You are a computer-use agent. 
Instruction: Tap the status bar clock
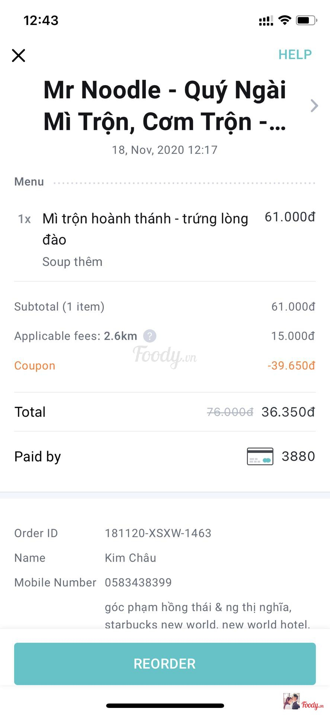41,20
